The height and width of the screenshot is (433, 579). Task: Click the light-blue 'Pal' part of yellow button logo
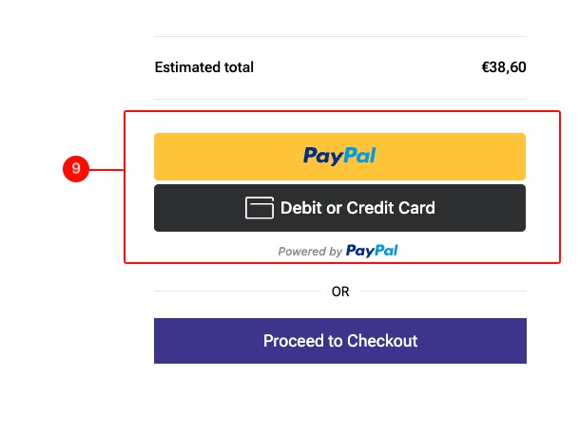(x=358, y=156)
